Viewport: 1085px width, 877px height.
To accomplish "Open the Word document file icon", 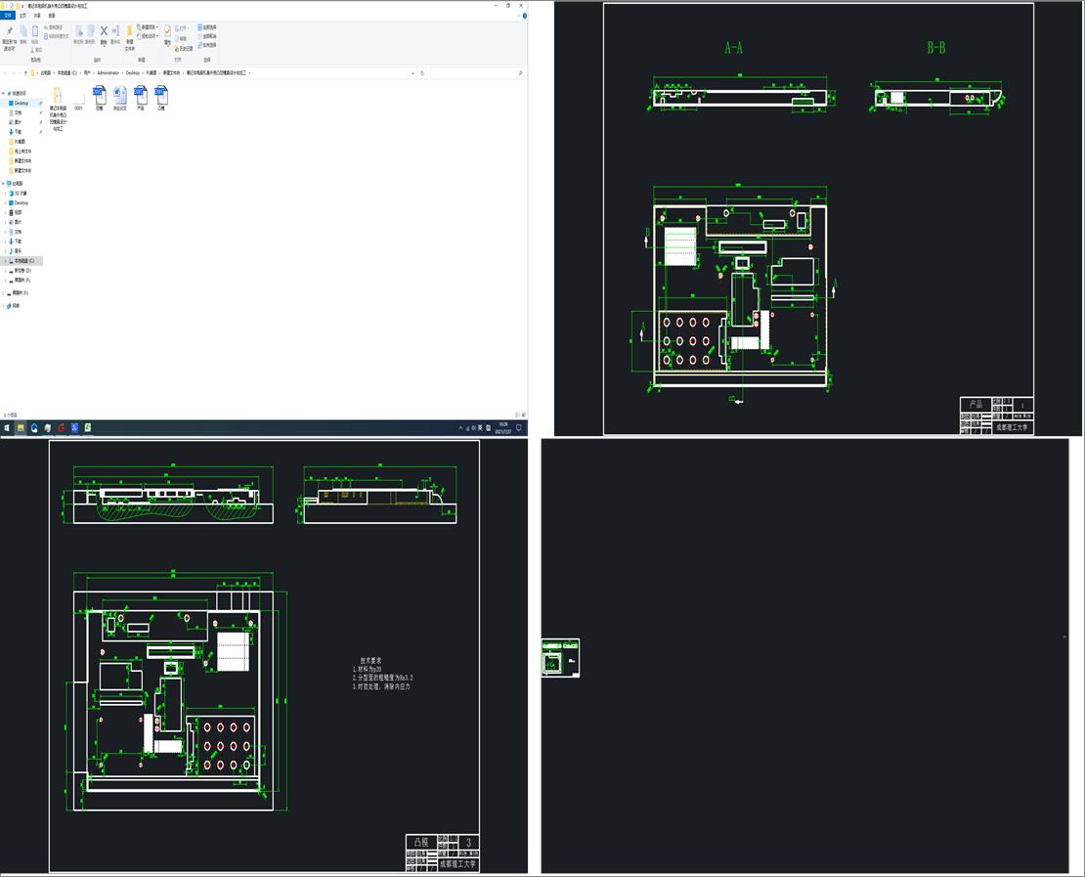I will pyautogui.click(x=119, y=99).
